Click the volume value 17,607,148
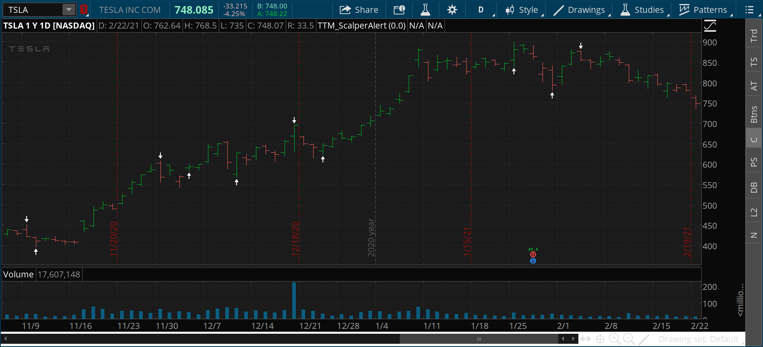 59,275
